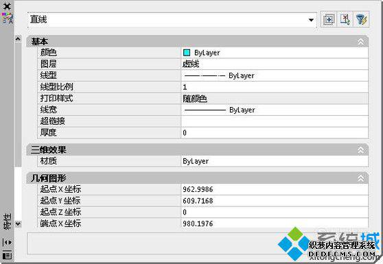Select the 超链接 property label
383x264 pixels.
pyautogui.click(x=53, y=121)
